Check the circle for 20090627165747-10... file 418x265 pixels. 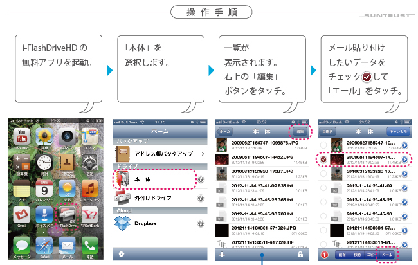(x=323, y=145)
